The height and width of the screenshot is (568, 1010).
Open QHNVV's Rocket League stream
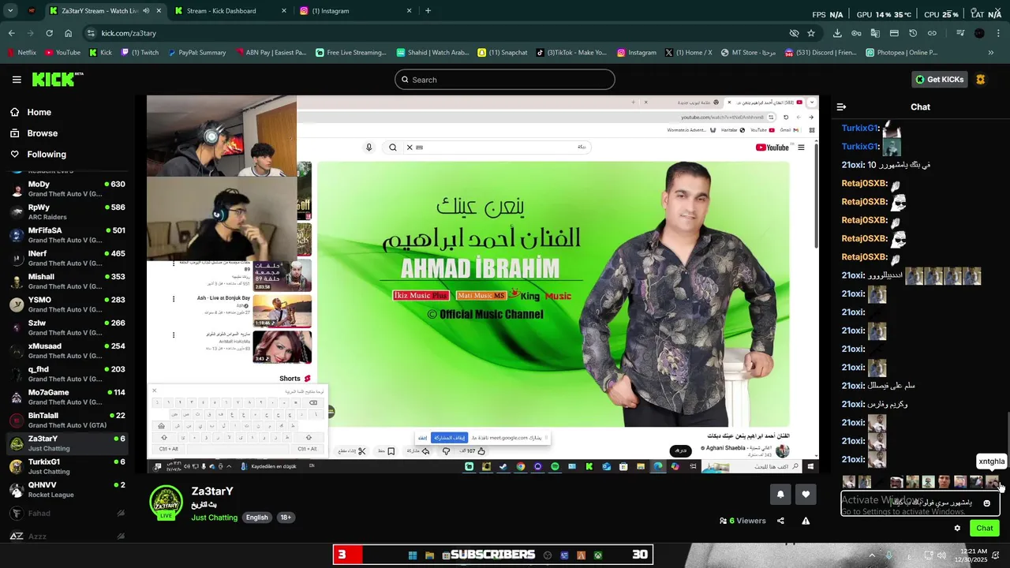(x=67, y=489)
